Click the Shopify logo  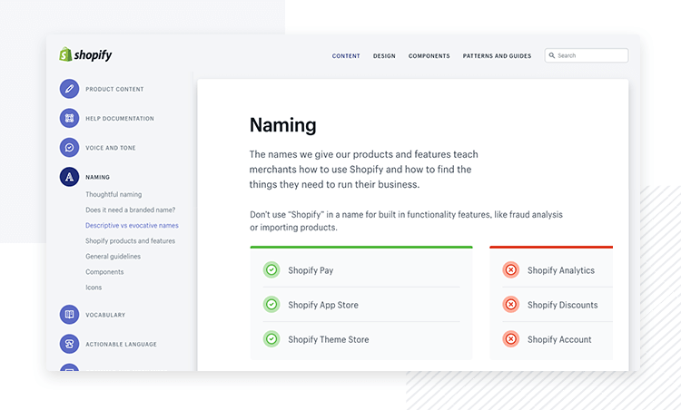[85, 54]
